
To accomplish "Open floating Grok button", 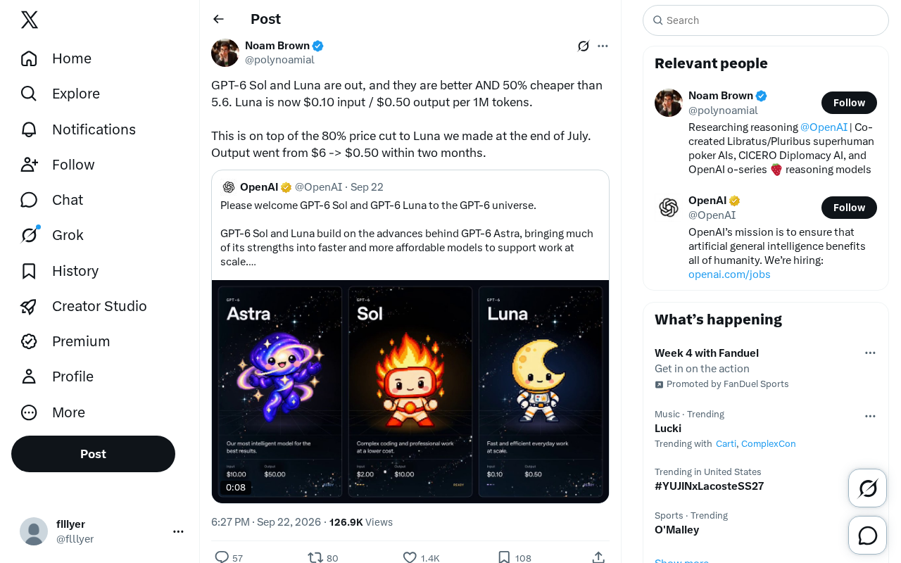I will click(868, 488).
